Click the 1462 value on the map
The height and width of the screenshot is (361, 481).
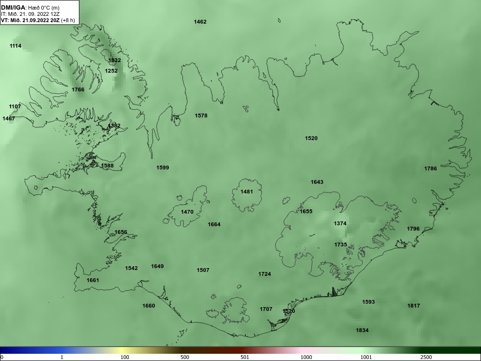[200, 22]
